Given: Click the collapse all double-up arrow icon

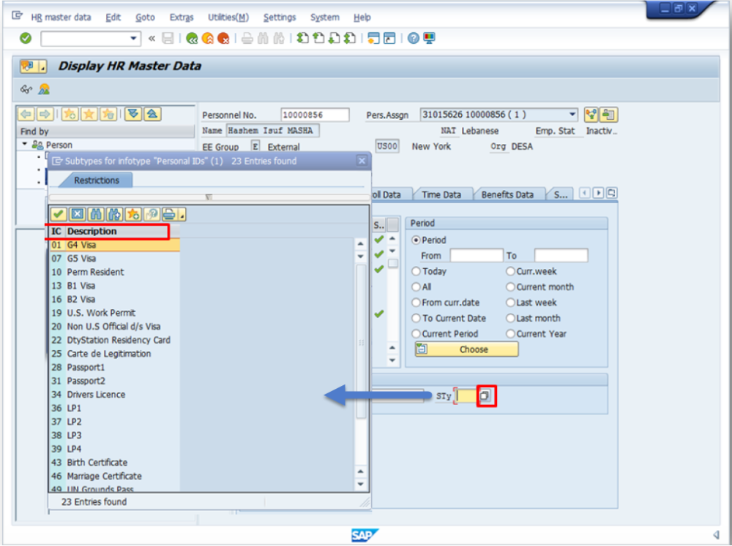Looking at the screenshot, I should tap(152, 114).
